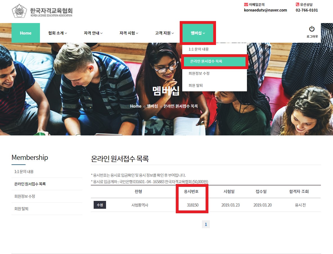Click the 로그아웃 text label
The height and width of the screenshot is (254, 333).
312,37
